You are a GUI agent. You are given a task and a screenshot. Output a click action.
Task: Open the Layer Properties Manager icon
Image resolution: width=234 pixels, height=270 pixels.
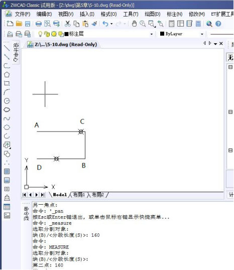(10, 34)
